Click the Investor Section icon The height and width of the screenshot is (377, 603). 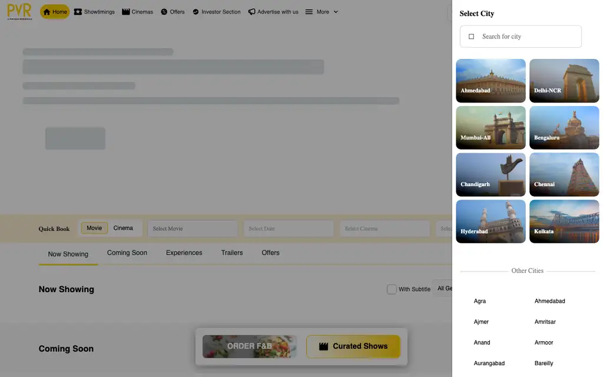[196, 12]
